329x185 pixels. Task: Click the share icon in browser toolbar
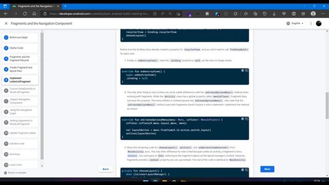(303, 14)
